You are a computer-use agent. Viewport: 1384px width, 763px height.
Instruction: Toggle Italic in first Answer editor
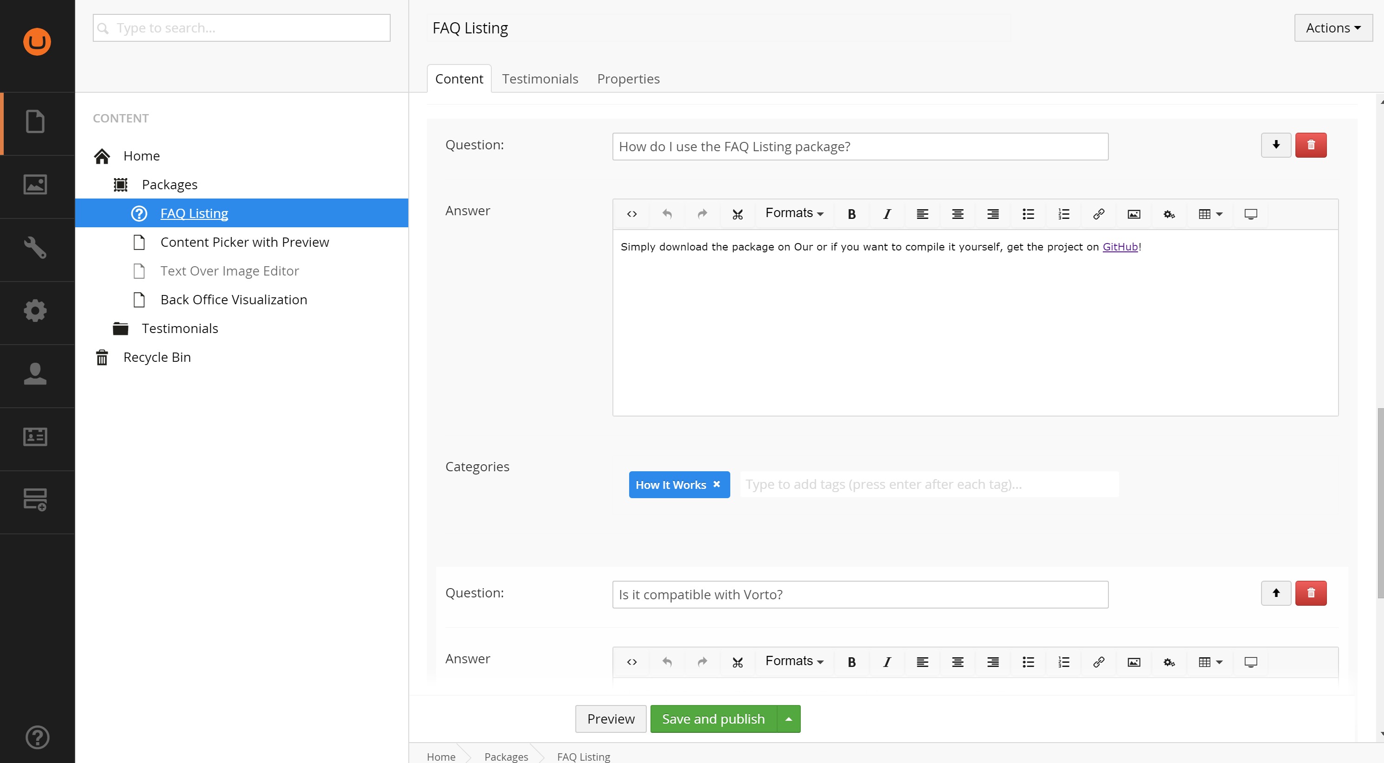point(887,214)
